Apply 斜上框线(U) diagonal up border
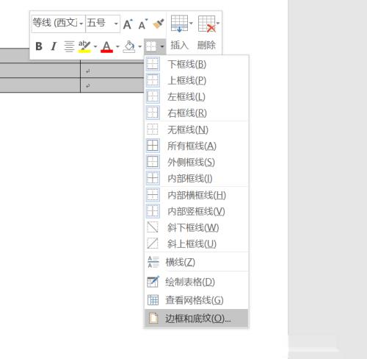 [197, 244]
